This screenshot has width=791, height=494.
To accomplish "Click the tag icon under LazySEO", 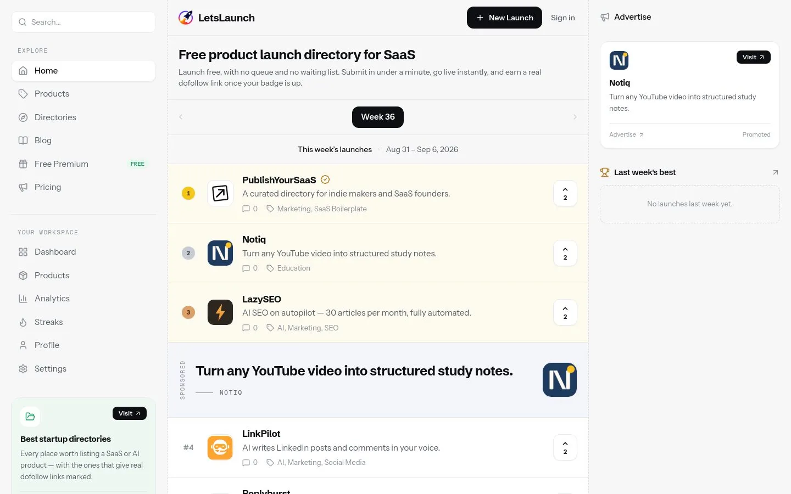I will coord(270,328).
